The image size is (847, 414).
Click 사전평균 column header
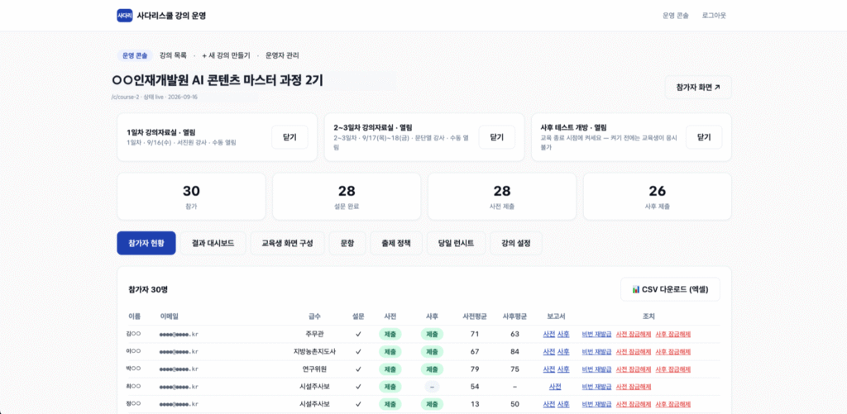click(475, 316)
